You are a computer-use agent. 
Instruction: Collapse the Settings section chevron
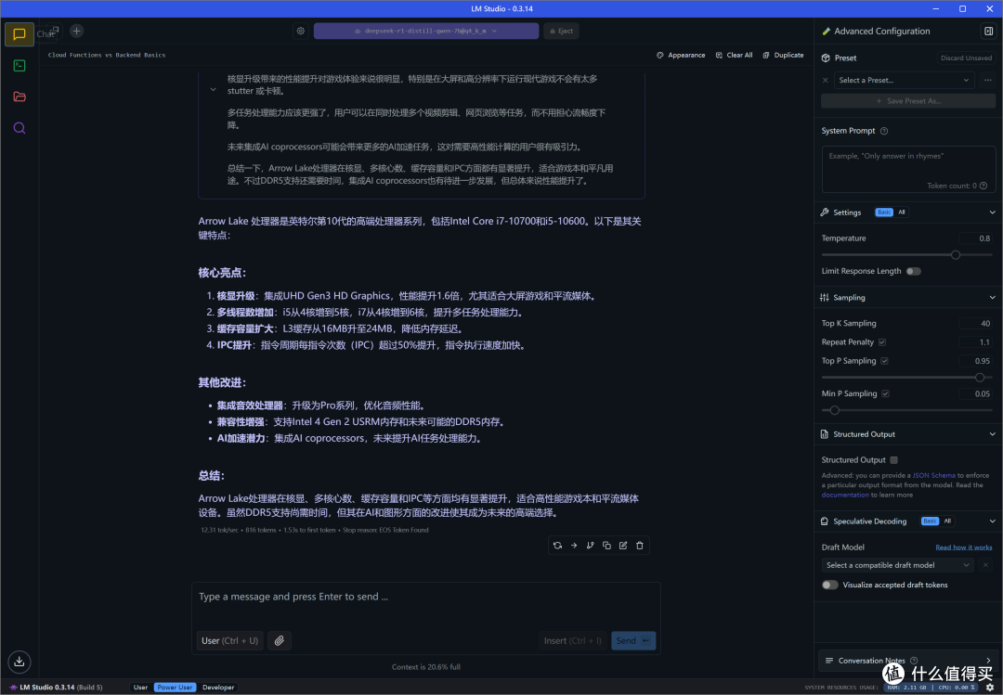point(992,212)
